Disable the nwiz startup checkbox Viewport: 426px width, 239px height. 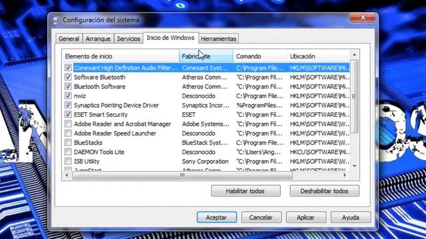tap(68, 96)
